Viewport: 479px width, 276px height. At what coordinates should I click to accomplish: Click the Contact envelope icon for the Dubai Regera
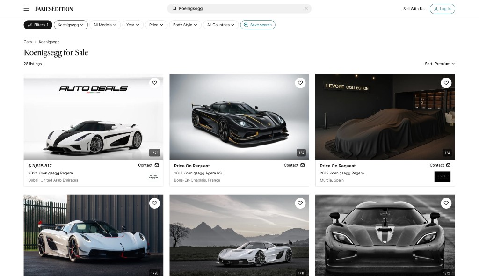coord(156,165)
